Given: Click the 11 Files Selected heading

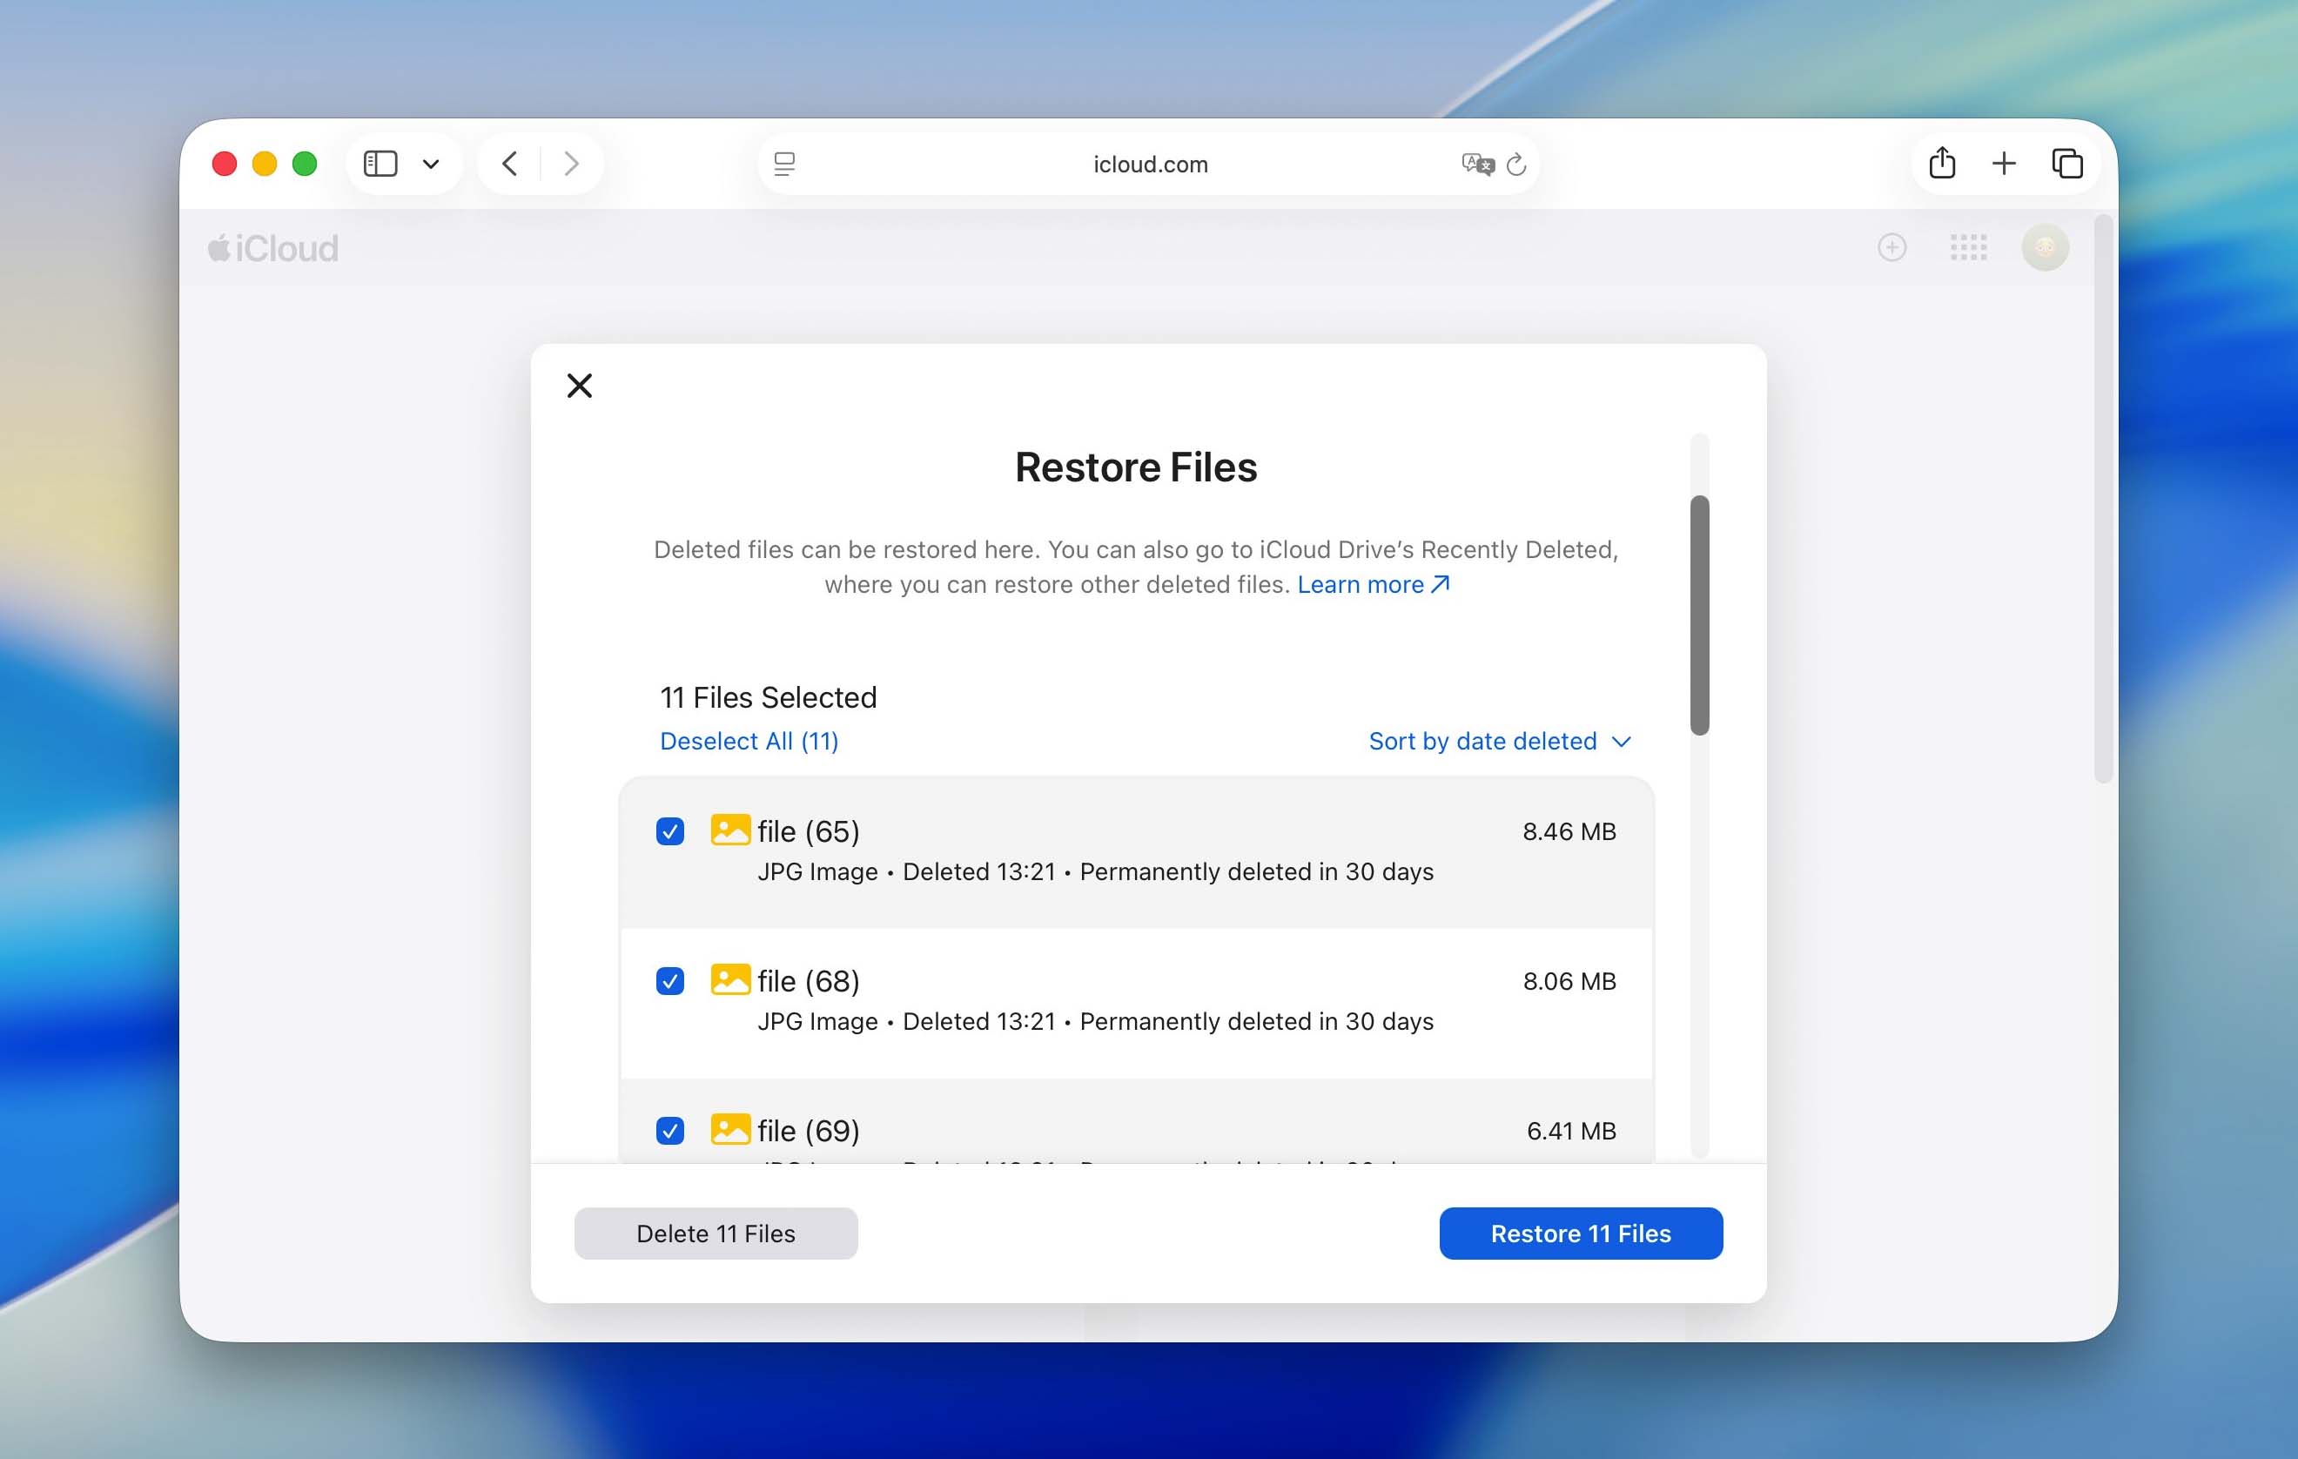Looking at the screenshot, I should pyautogui.click(x=769, y=697).
